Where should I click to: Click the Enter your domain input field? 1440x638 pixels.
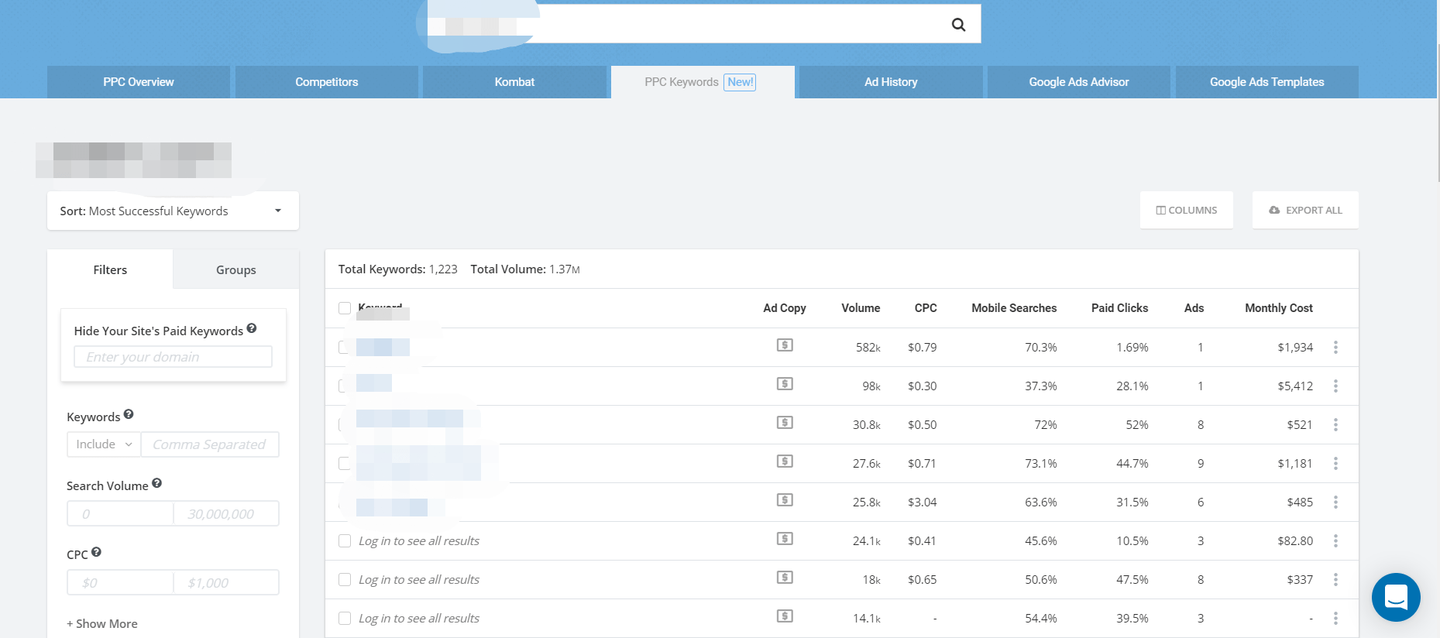click(173, 357)
